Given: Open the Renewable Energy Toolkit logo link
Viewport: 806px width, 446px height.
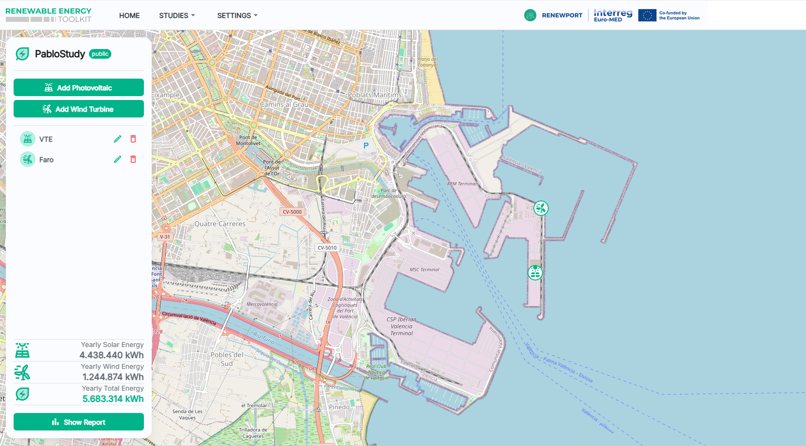Looking at the screenshot, I should (x=49, y=15).
